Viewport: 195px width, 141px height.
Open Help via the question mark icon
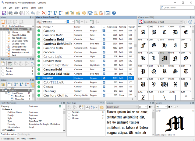click(x=114, y=13)
